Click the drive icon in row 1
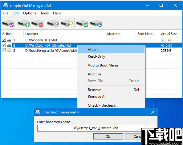This screenshot has width=183, height=145. tap(9, 40)
